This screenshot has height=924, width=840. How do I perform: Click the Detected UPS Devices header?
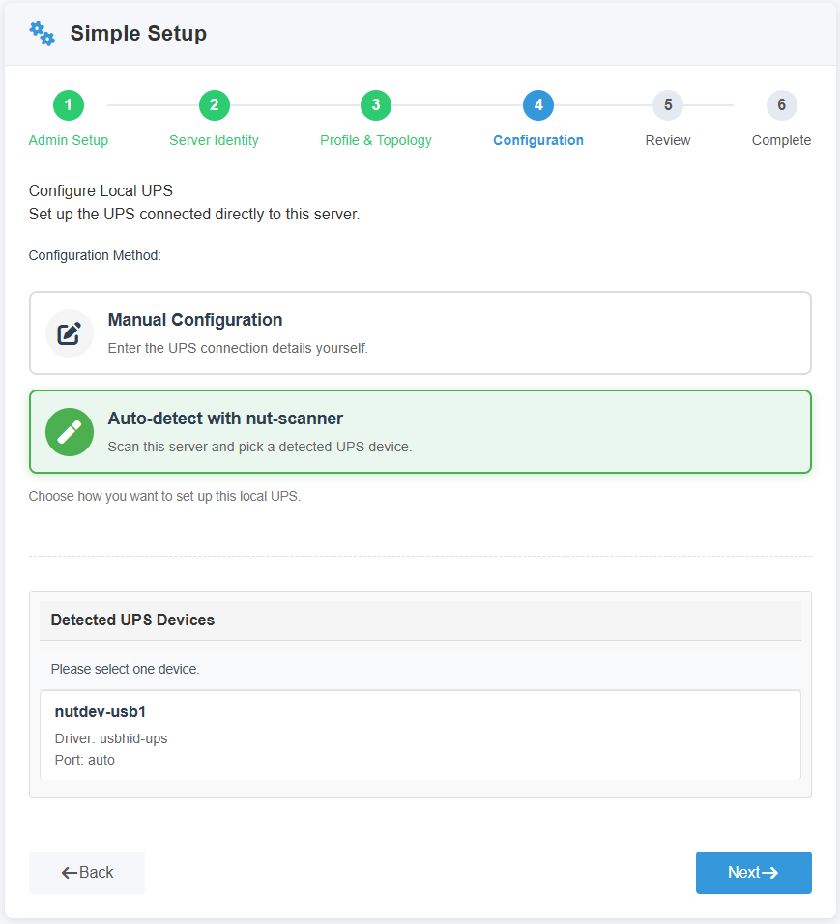[x=420, y=620]
